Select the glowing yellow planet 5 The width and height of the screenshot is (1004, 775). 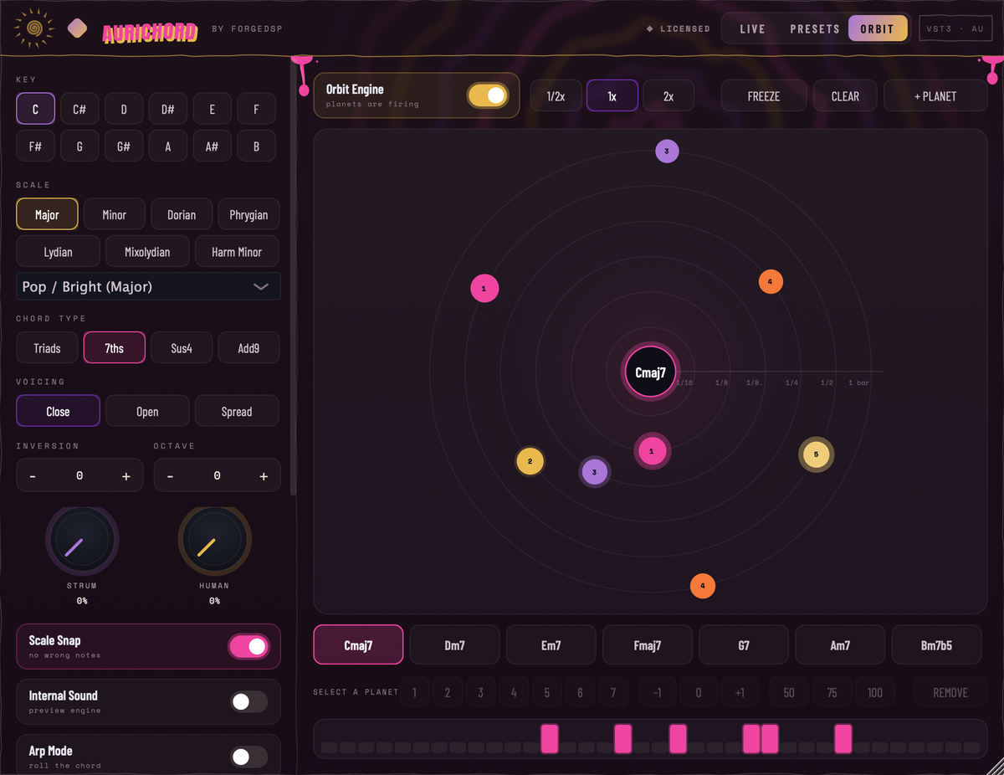click(817, 454)
